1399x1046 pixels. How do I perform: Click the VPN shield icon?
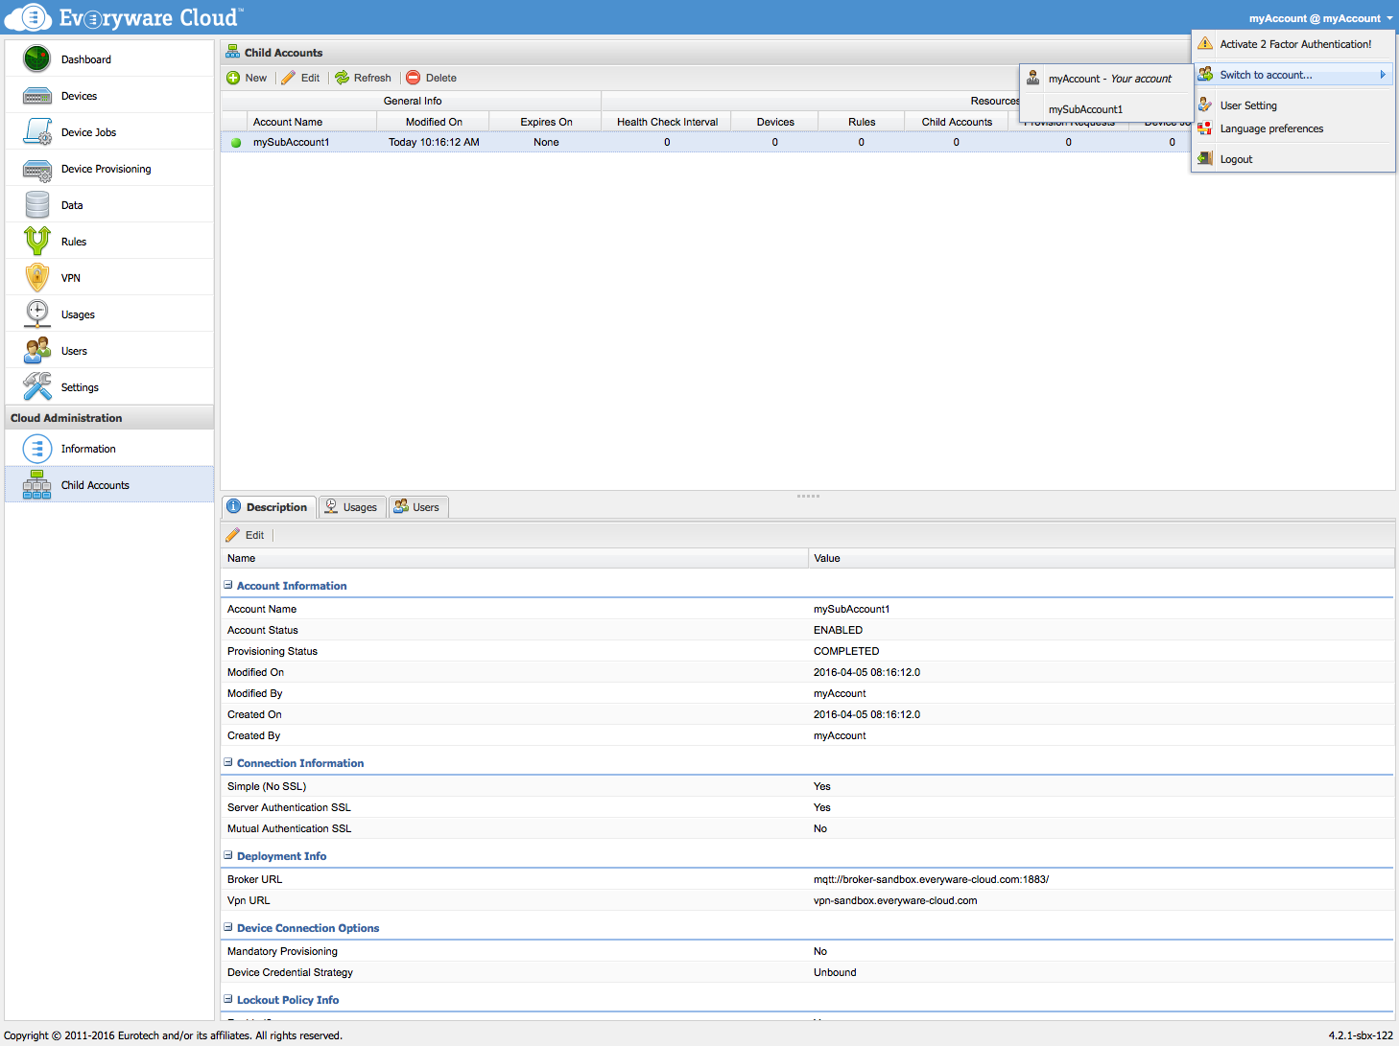pyautogui.click(x=36, y=277)
